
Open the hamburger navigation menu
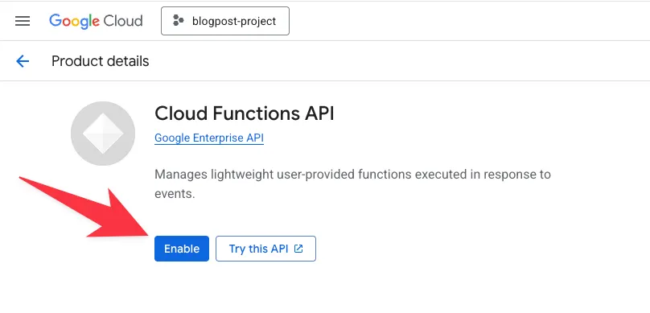[23, 21]
